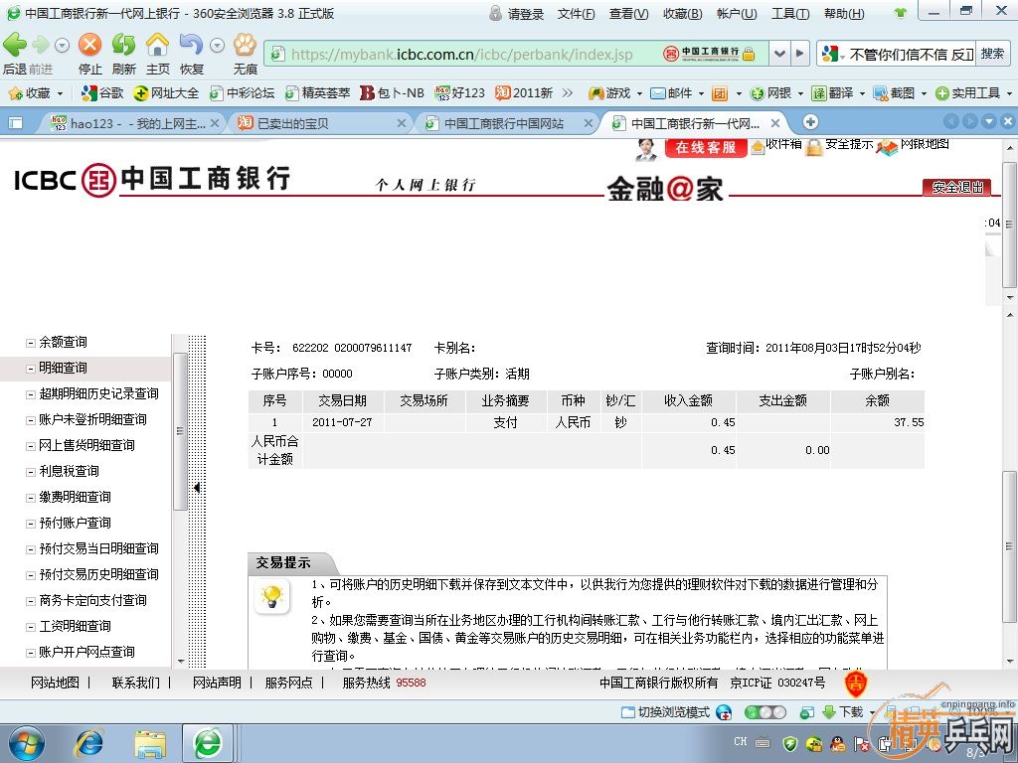Click the 在线客服 online service button
This screenshot has height=763, width=1018.
pyautogui.click(x=706, y=147)
